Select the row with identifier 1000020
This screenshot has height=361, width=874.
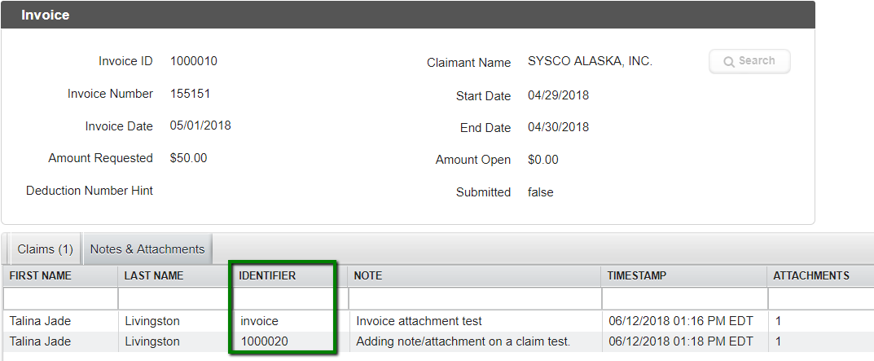click(265, 341)
